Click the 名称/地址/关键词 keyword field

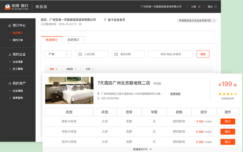[170, 54]
